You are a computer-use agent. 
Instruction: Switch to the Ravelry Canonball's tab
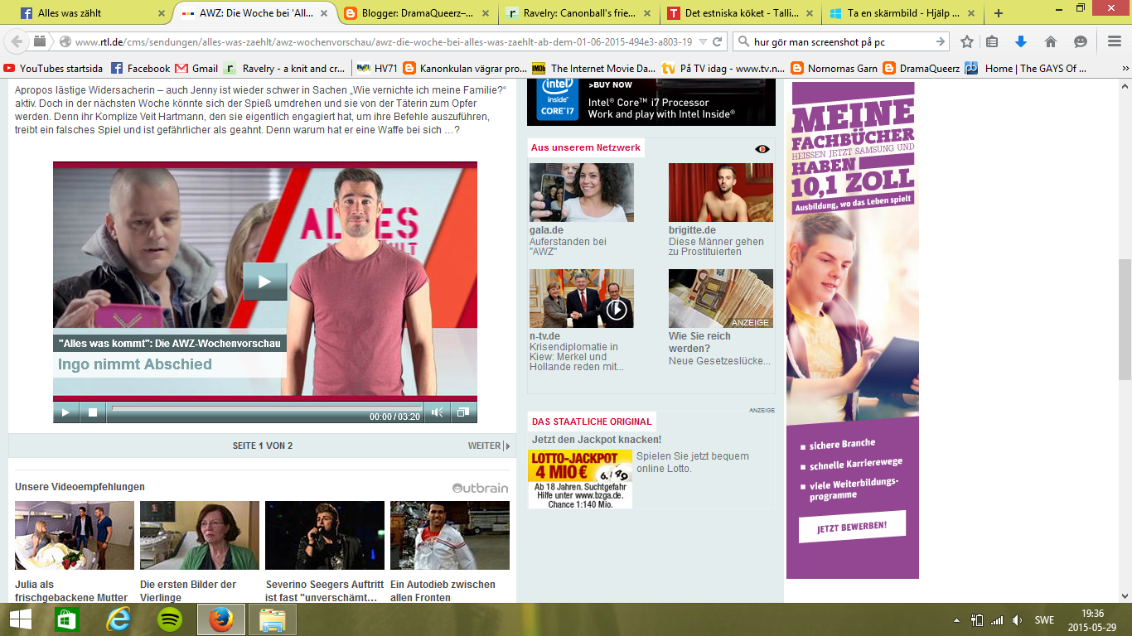(580, 13)
